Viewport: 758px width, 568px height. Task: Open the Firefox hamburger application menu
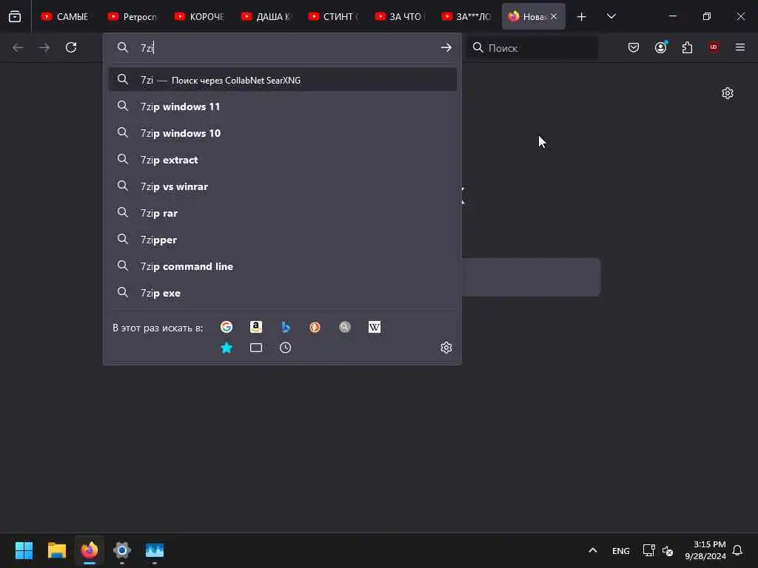click(x=740, y=47)
